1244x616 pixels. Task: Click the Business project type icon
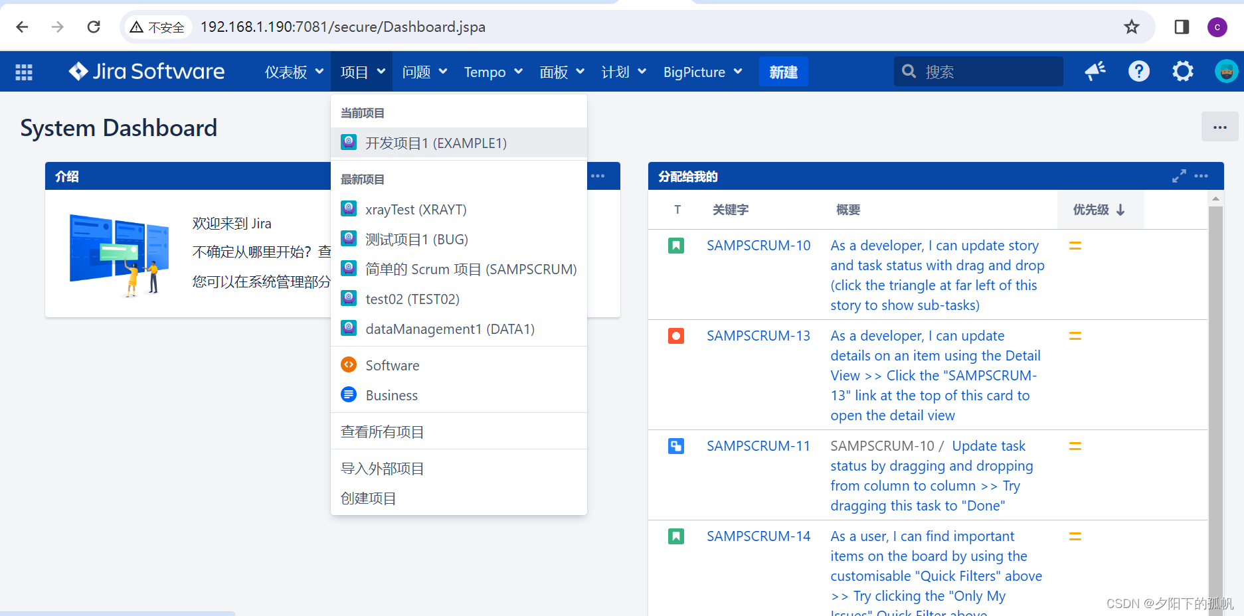349,394
